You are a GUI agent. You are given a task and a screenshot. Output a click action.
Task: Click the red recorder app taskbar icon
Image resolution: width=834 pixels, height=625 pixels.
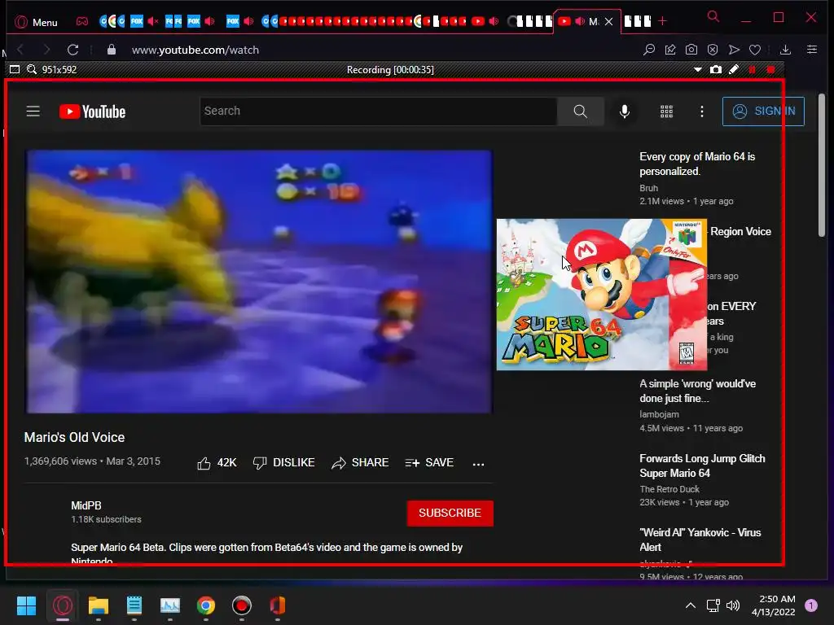coord(241,605)
